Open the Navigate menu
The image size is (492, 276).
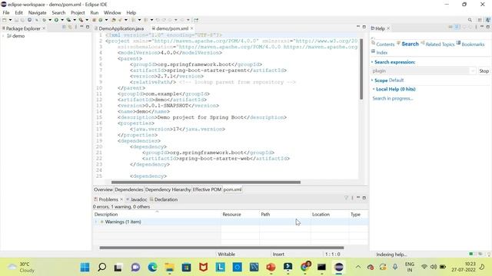[37, 13]
